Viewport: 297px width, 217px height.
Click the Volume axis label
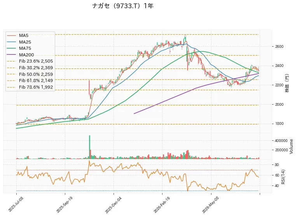tap(291, 146)
